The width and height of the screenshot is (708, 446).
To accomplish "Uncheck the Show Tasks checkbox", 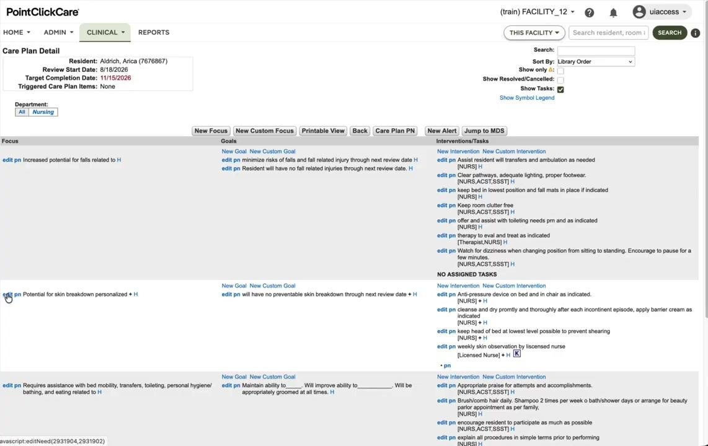I will point(560,89).
